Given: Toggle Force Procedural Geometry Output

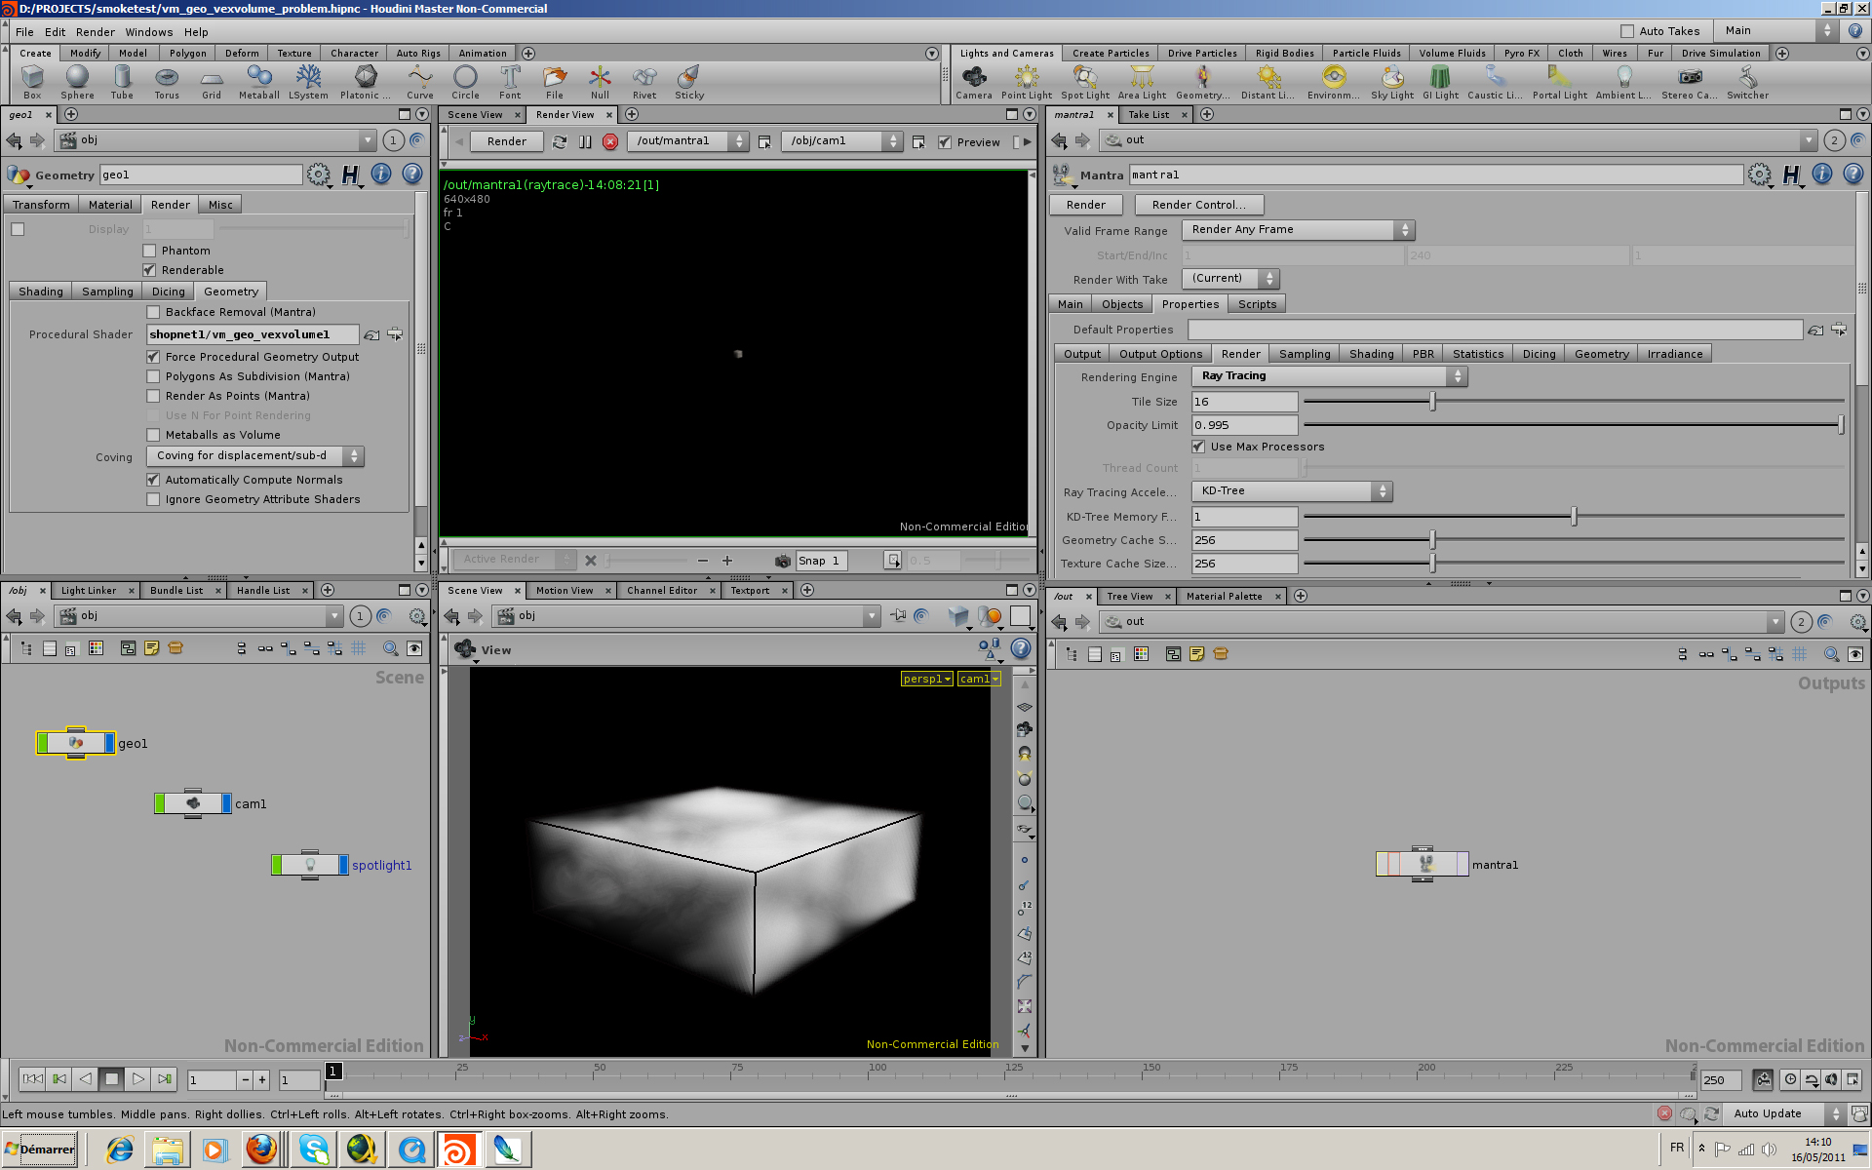Looking at the screenshot, I should click(x=153, y=357).
